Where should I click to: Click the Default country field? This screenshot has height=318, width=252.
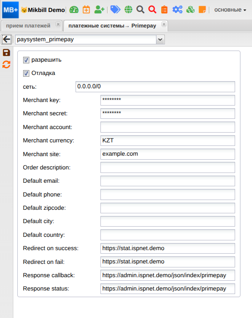point(168,235)
